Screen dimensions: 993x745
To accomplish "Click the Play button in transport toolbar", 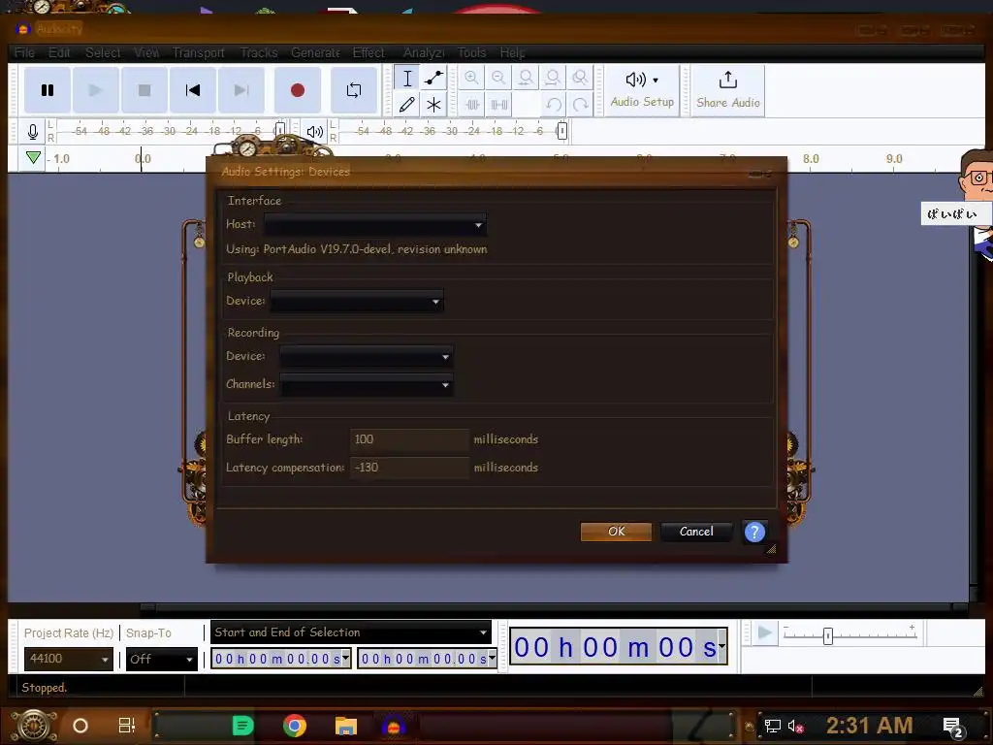I will 96,90.
